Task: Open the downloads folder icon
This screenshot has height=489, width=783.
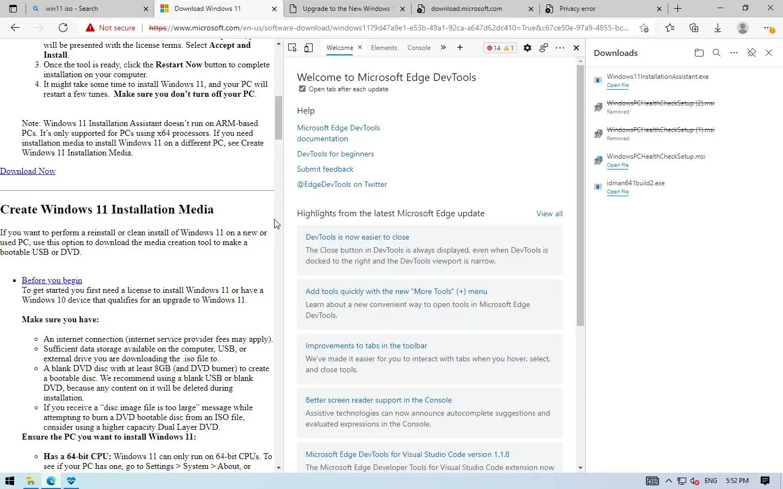Action: 699,53
